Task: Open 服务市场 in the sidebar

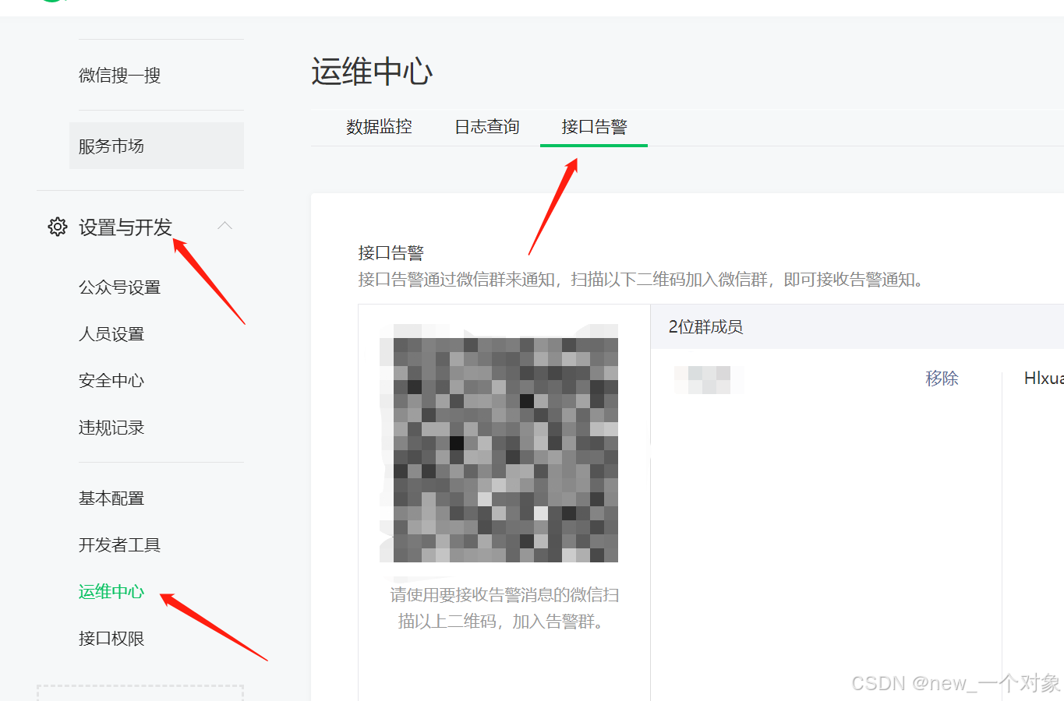Action: [x=157, y=146]
